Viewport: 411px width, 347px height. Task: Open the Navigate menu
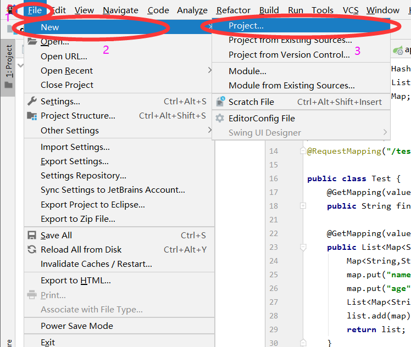(120, 10)
